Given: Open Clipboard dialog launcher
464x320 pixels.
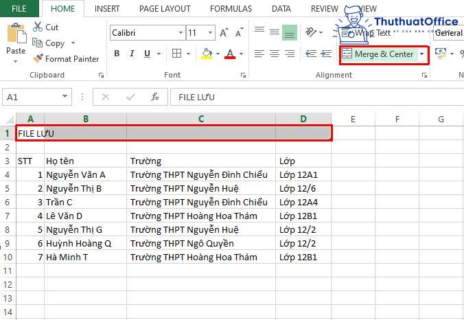Looking at the screenshot, I should pos(101,75).
